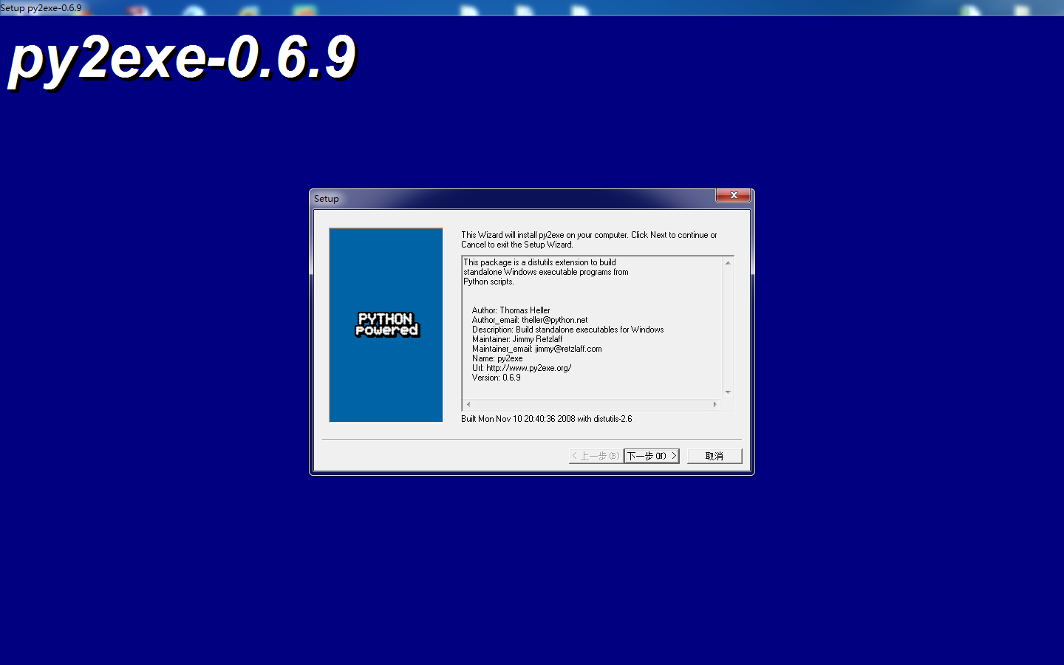Click the Python Powered logo image
This screenshot has width=1064, height=665.
(x=386, y=325)
